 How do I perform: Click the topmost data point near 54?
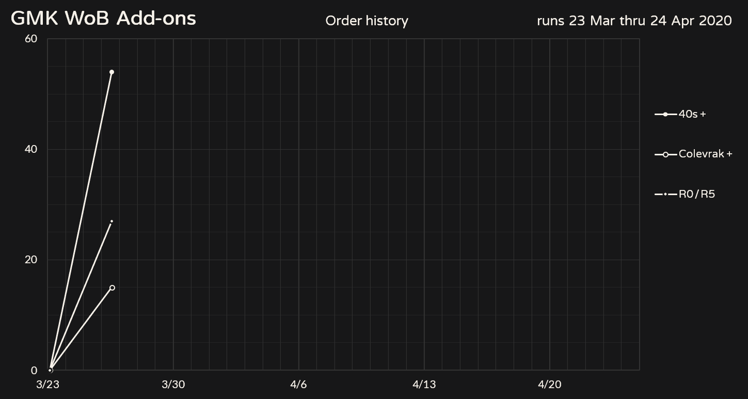112,72
